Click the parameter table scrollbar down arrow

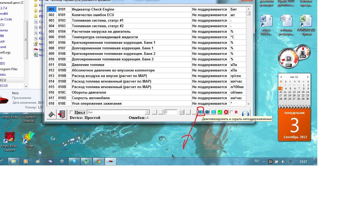click(x=248, y=104)
